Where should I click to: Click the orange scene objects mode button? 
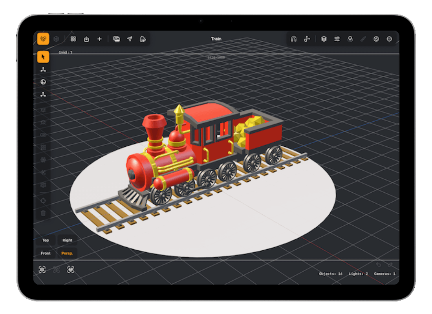[43, 39]
